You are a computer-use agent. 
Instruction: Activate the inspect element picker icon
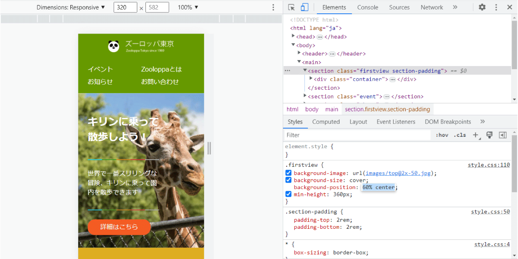(291, 7)
